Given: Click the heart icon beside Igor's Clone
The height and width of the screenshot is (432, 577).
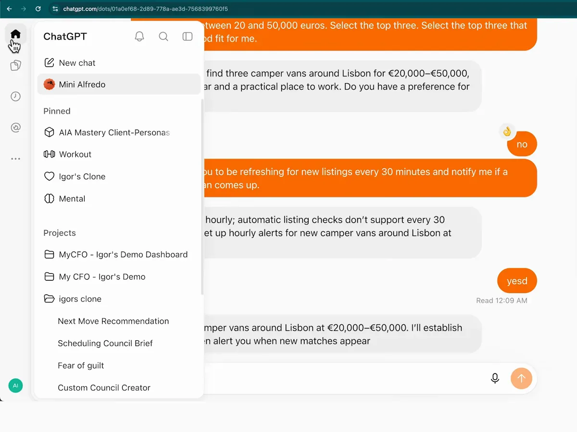Looking at the screenshot, I should pos(49,177).
